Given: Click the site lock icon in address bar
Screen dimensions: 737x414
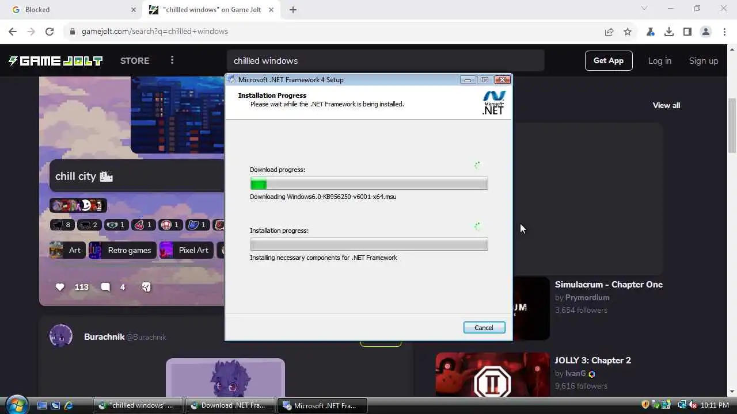Looking at the screenshot, I should (x=73, y=32).
